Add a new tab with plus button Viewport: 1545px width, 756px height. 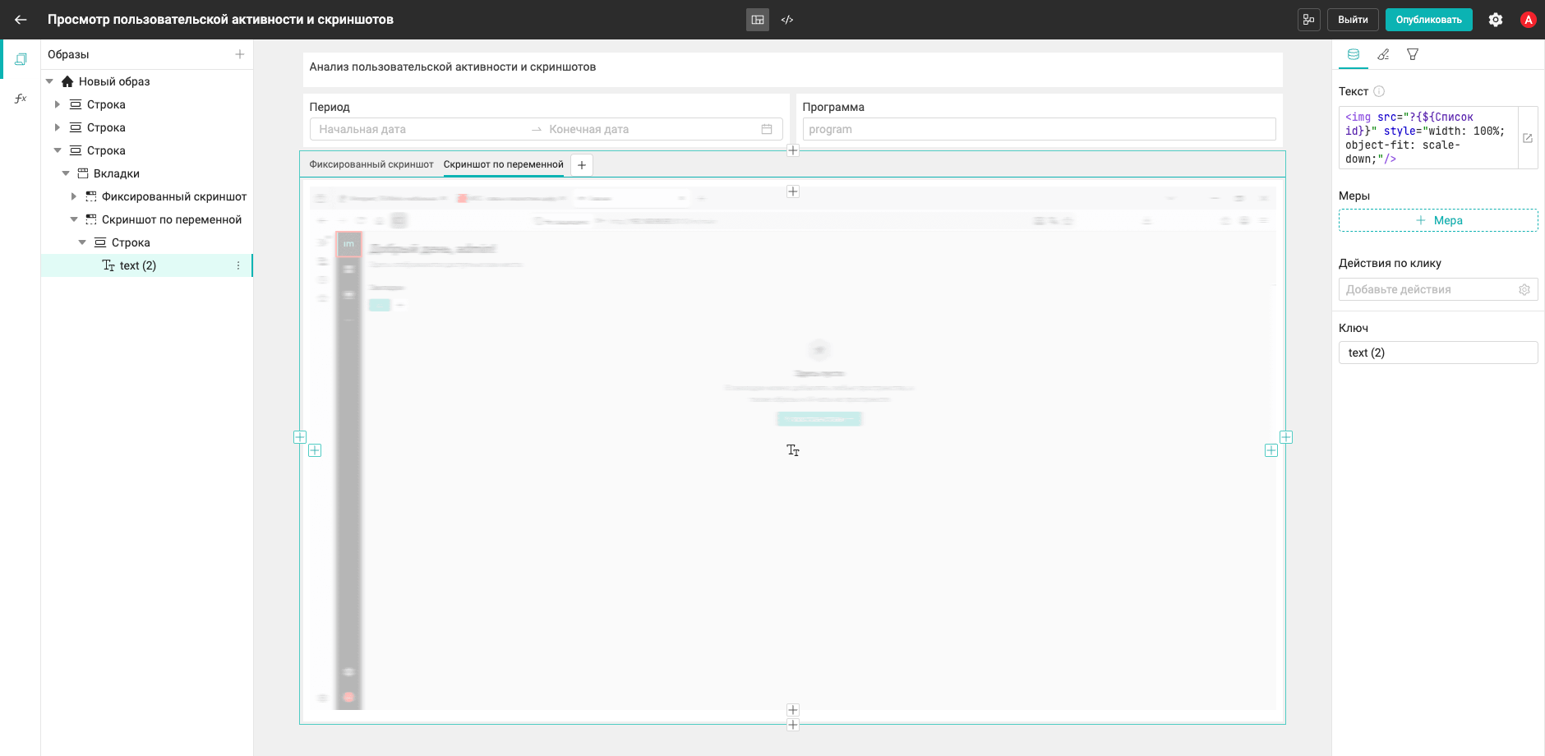[x=582, y=165]
